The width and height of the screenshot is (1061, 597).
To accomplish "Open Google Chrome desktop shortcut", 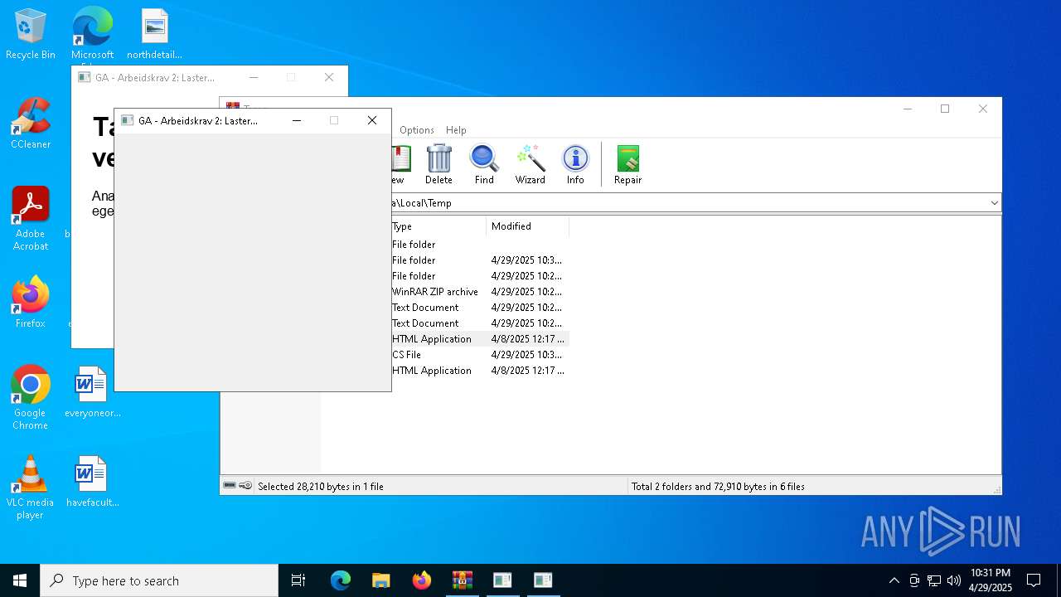I will 31,398.
